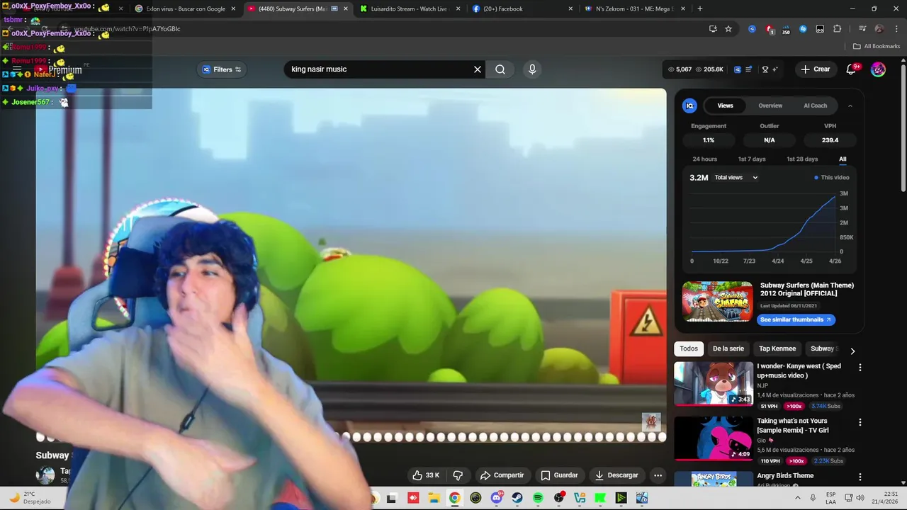Switch to the 'Exion virus - Buscar con Google' tab
The width and height of the screenshot is (907, 510).
(x=185, y=8)
